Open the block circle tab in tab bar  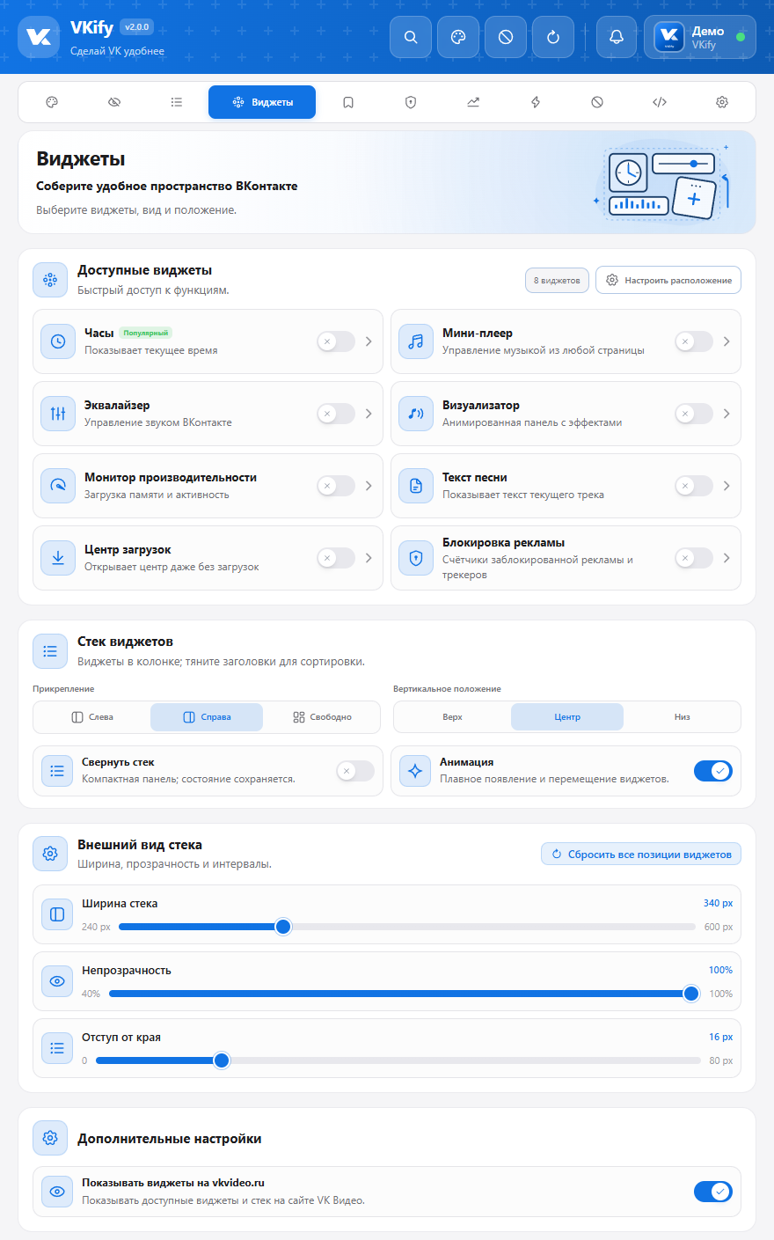[597, 102]
